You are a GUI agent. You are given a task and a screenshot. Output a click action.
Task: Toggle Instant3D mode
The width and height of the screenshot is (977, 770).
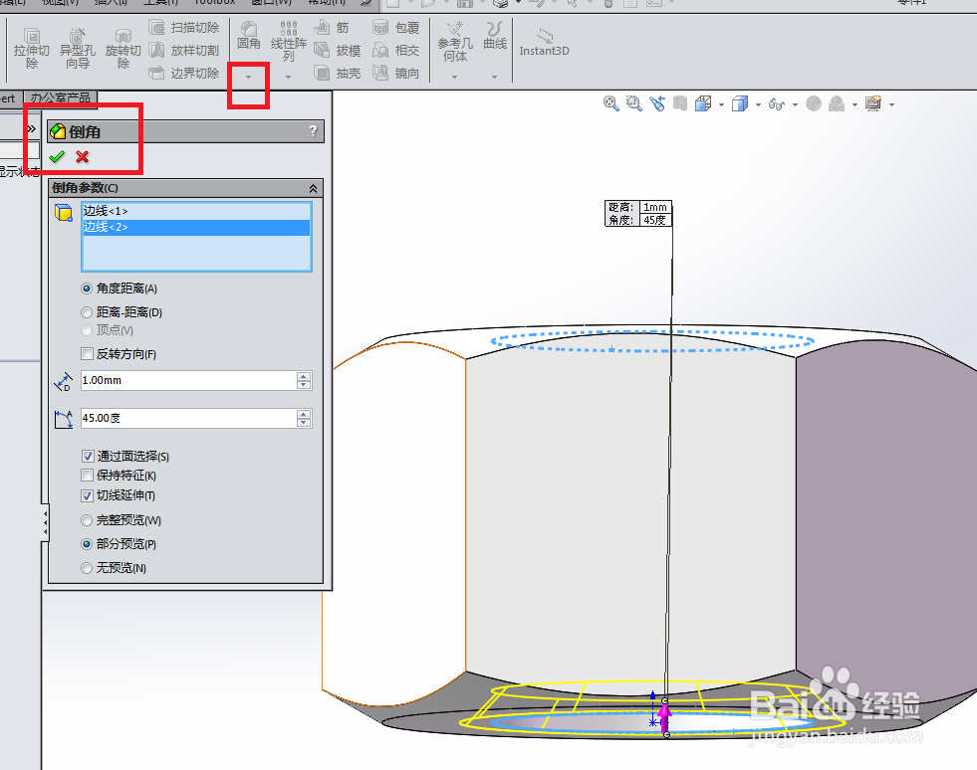(545, 43)
